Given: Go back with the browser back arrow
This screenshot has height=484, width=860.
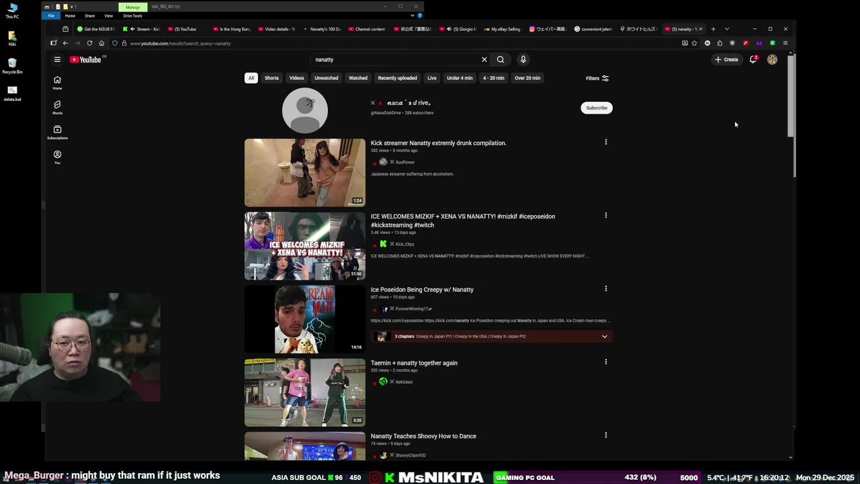Looking at the screenshot, I should coord(65,43).
